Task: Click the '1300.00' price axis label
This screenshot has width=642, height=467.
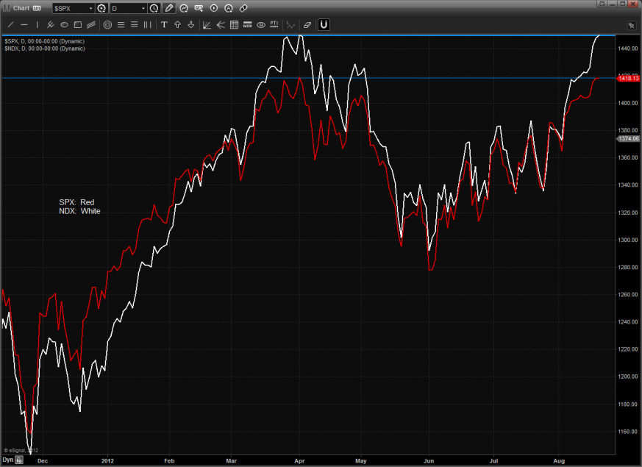Action: (628, 240)
